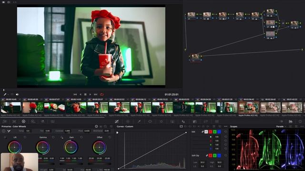Reset the Gain wheel

(x=81, y=137)
